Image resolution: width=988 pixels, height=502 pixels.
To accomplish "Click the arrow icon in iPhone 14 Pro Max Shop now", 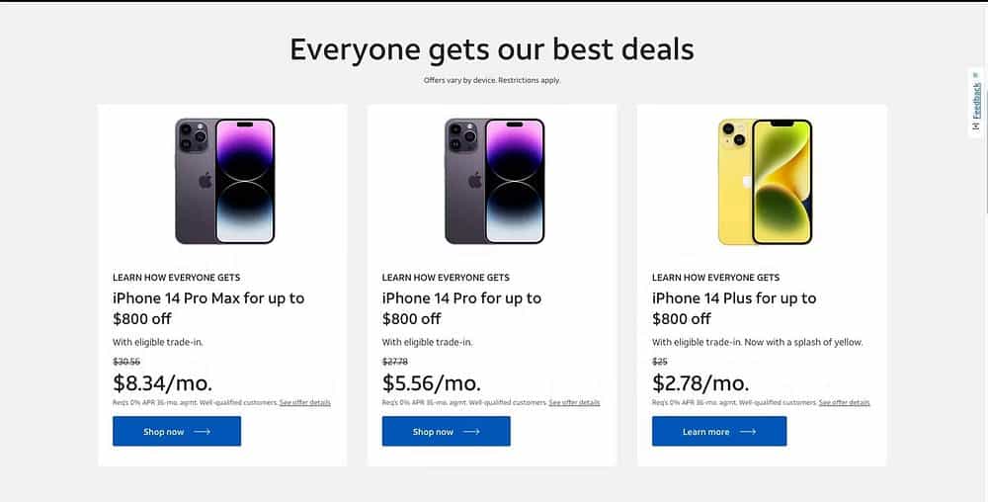I will (x=202, y=432).
